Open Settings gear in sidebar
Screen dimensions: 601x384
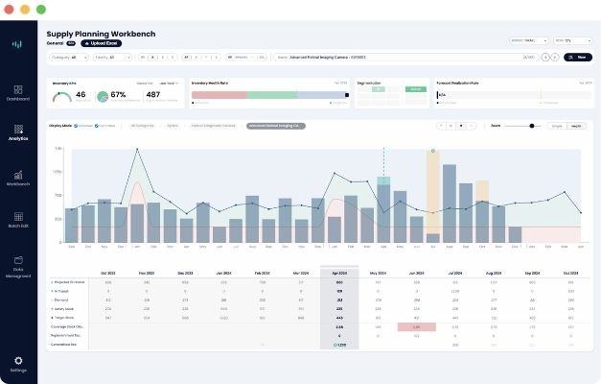pyautogui.click(x=18, y=363)
